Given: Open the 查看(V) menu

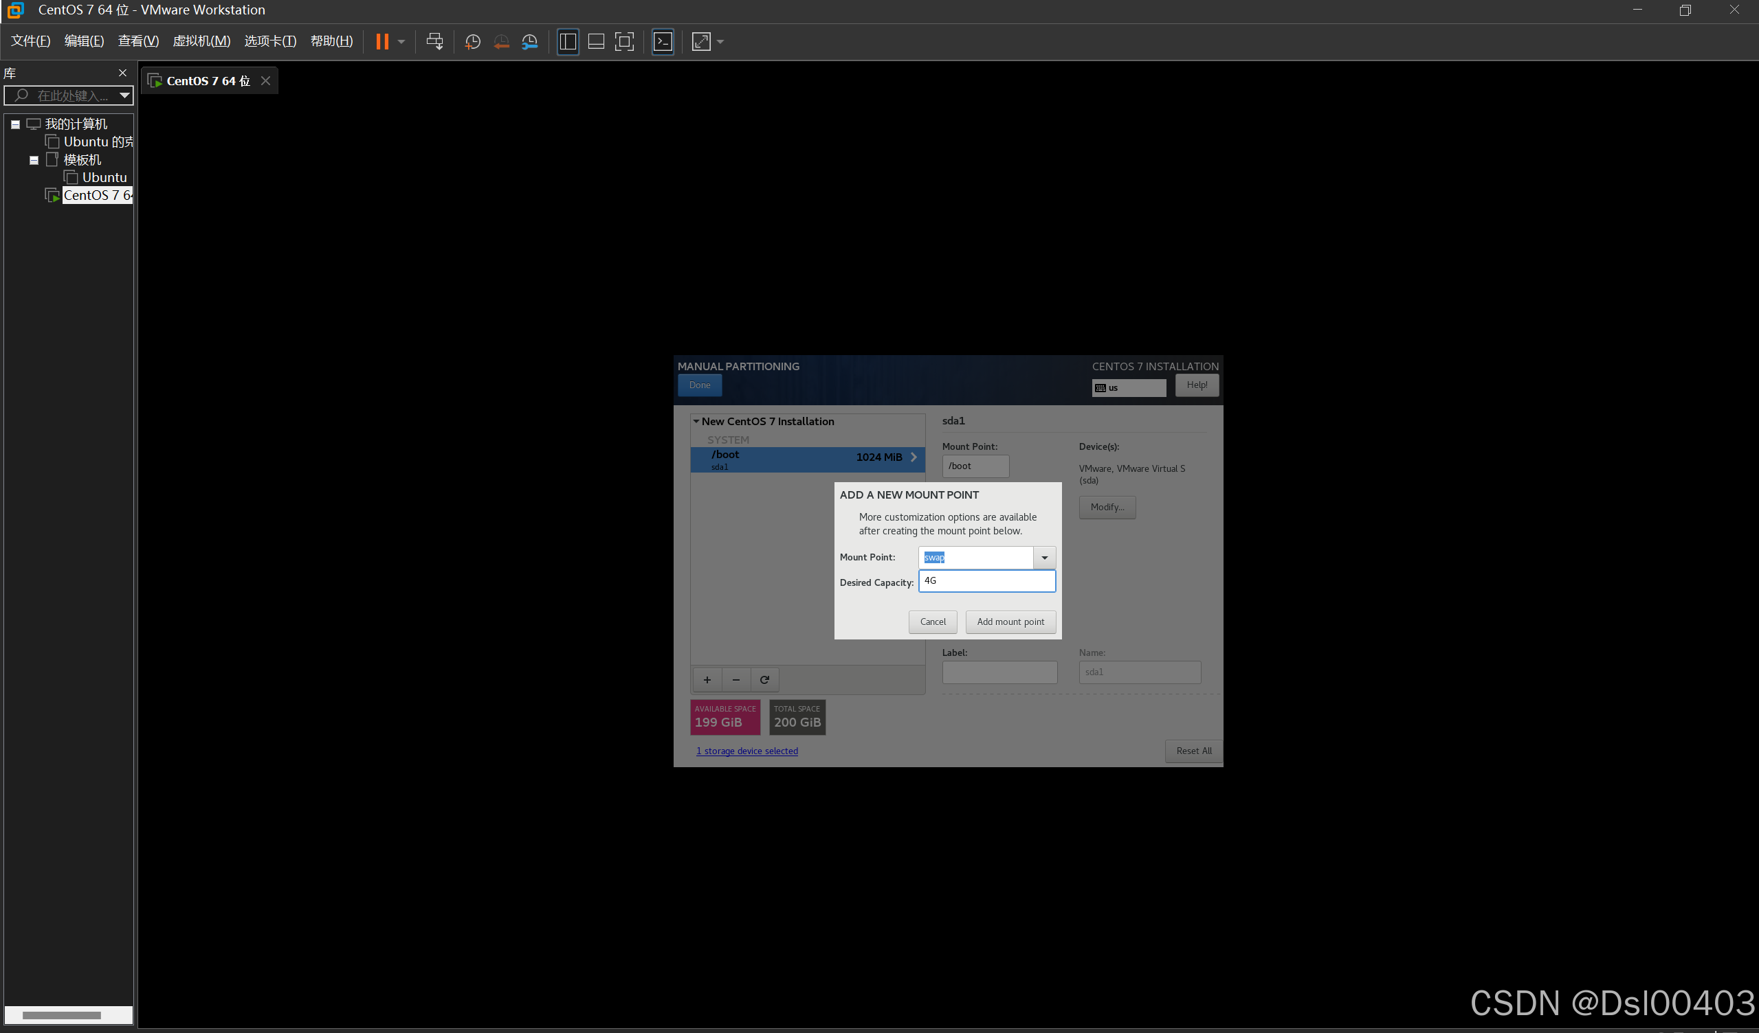Looking at the screenshot, I should click(138, 41).
